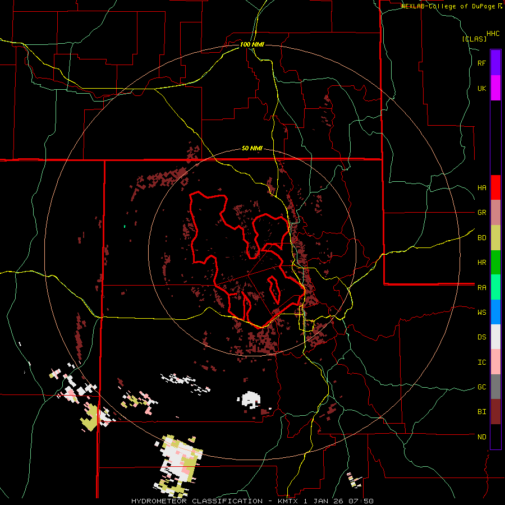Viewport: 505px width, 505px height.
Task: Select the olive-yellow BD legend swatch
Action: [495, 238]
